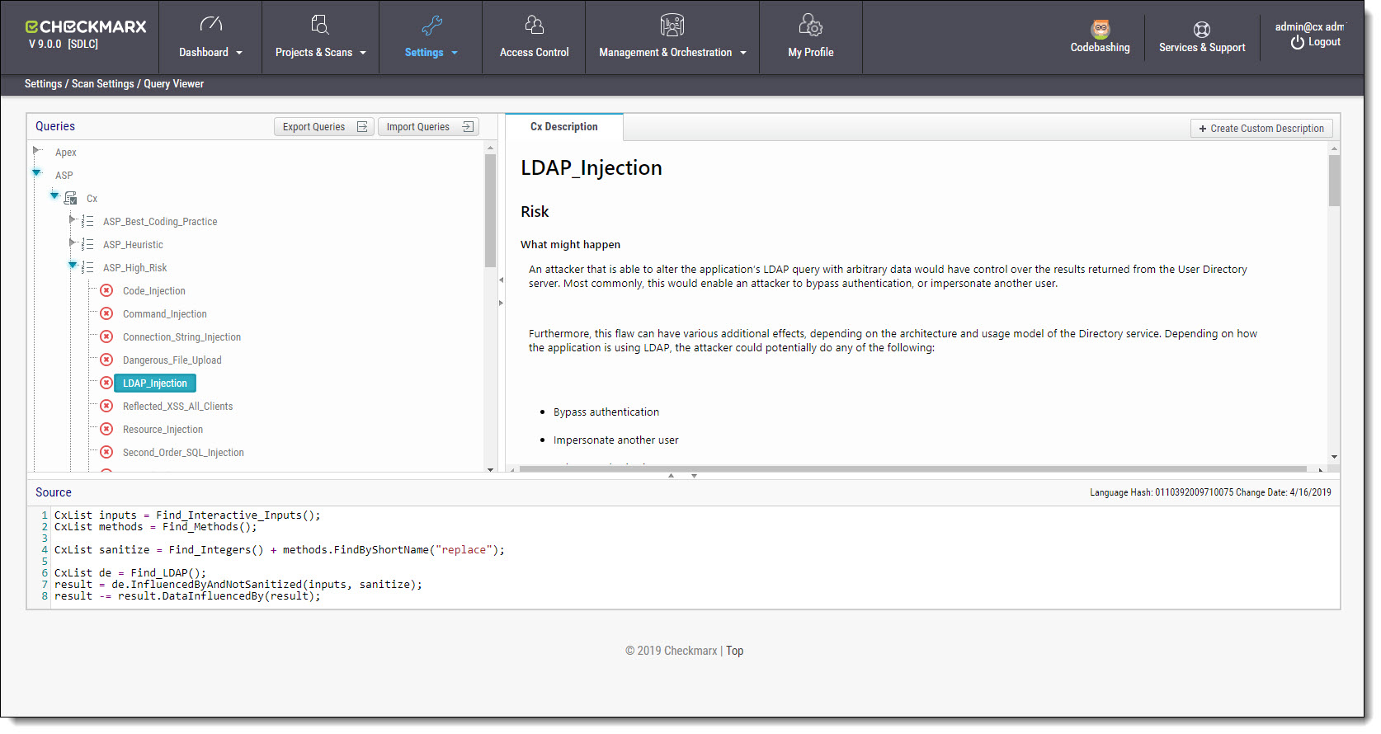Collapse the ASP tree node
This screenshot has height=734, width=1381.
pos(37,172)
